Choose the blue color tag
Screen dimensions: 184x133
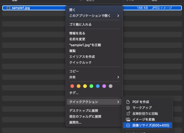[98, 86]
